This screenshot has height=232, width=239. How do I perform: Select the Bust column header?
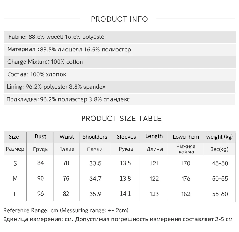point(40,137)
